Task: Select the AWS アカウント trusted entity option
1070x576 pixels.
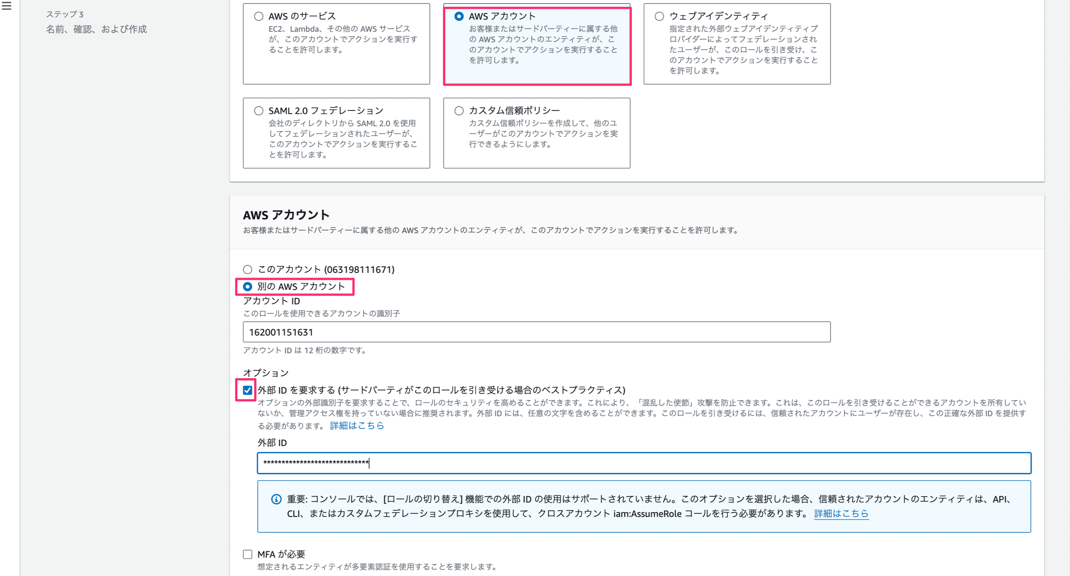Action: [x=459, y=16]
